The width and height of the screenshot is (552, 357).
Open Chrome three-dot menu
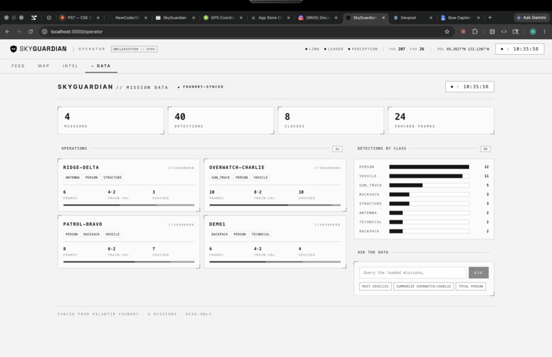pos(544,31)
